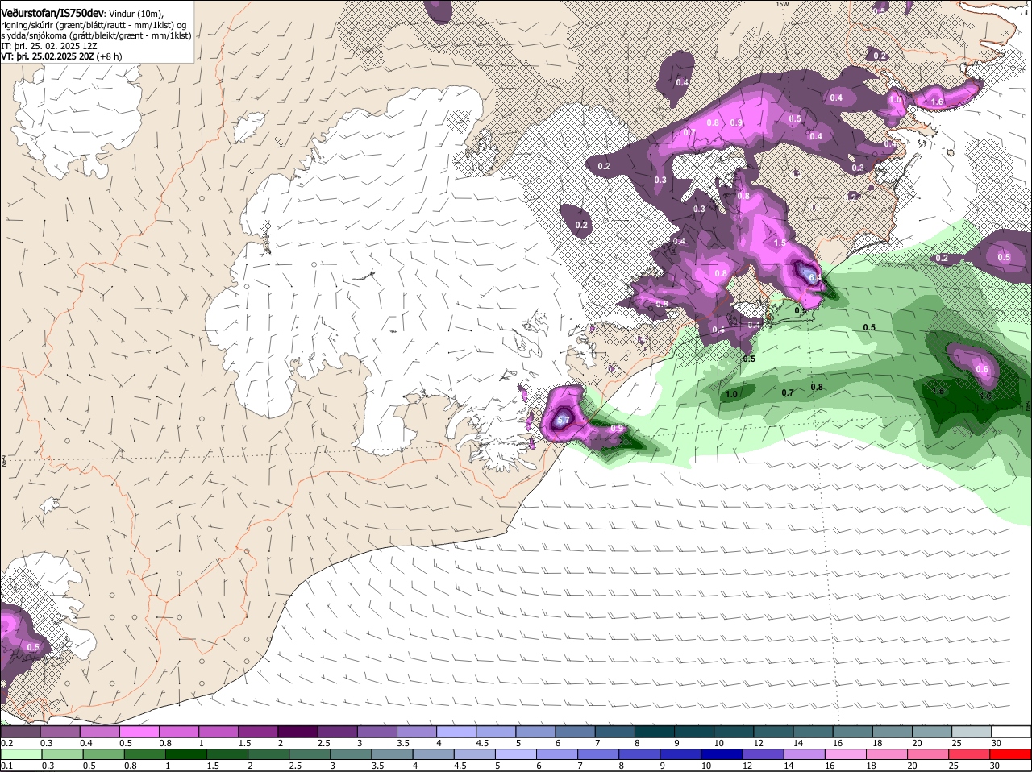Click the upper legend swatch labeled 0.2

(x=20, y=732)
